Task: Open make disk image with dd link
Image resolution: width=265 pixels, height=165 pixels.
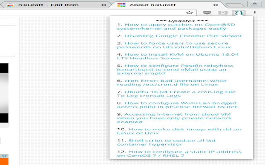Action: tap(179, 131)
